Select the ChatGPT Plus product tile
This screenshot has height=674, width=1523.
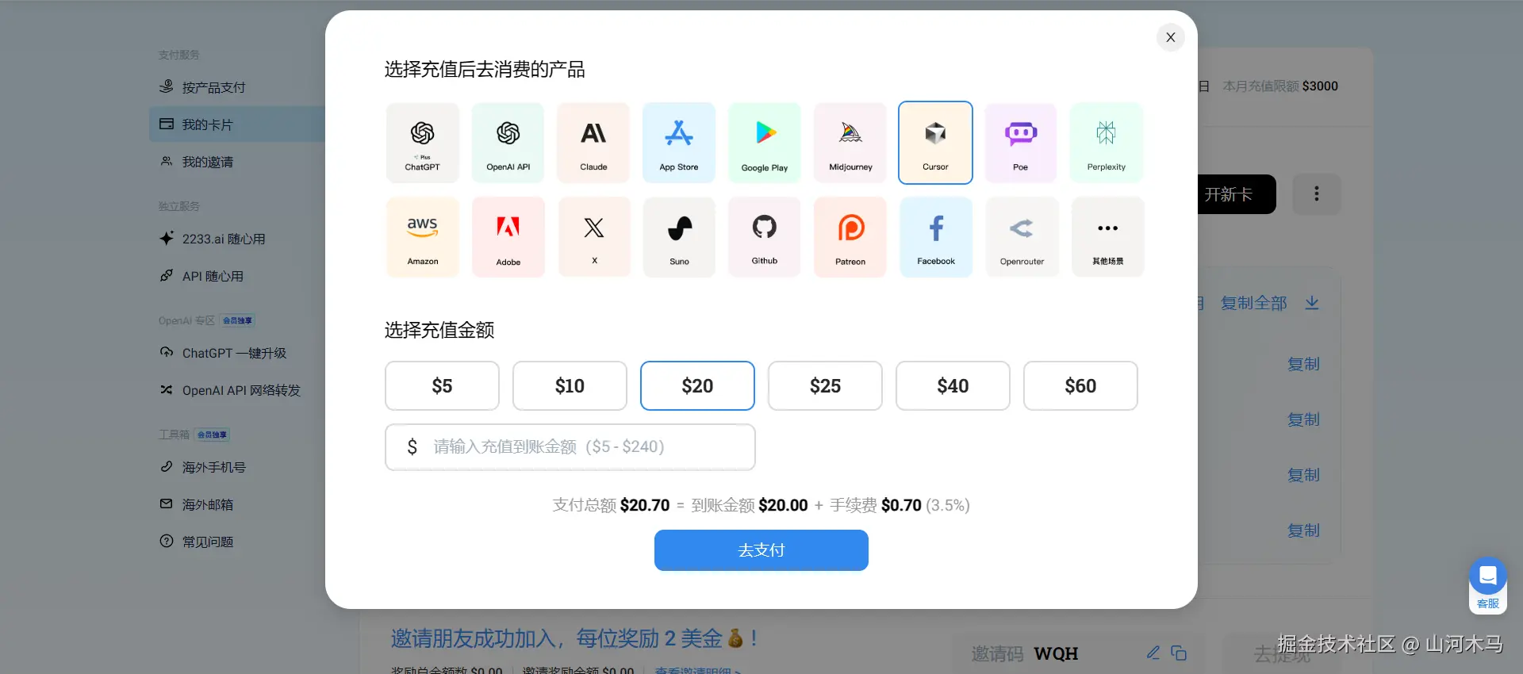pyautogui.click(x=422, y=143)
